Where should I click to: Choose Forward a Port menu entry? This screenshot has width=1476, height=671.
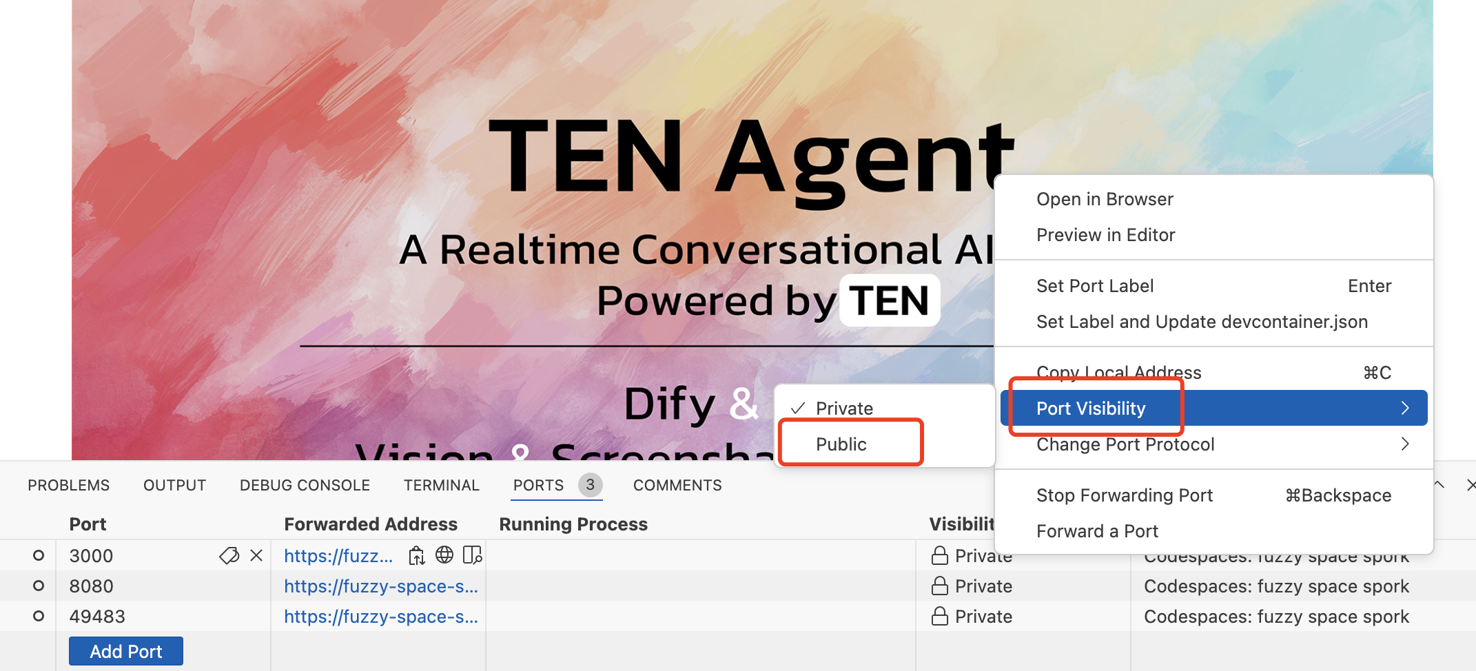pyautogui.click(x=1213, y=531)
